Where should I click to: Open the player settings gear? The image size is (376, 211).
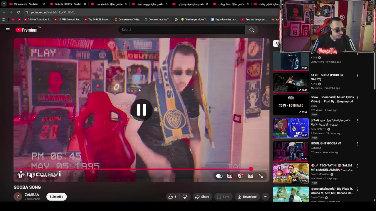[240, 176]
